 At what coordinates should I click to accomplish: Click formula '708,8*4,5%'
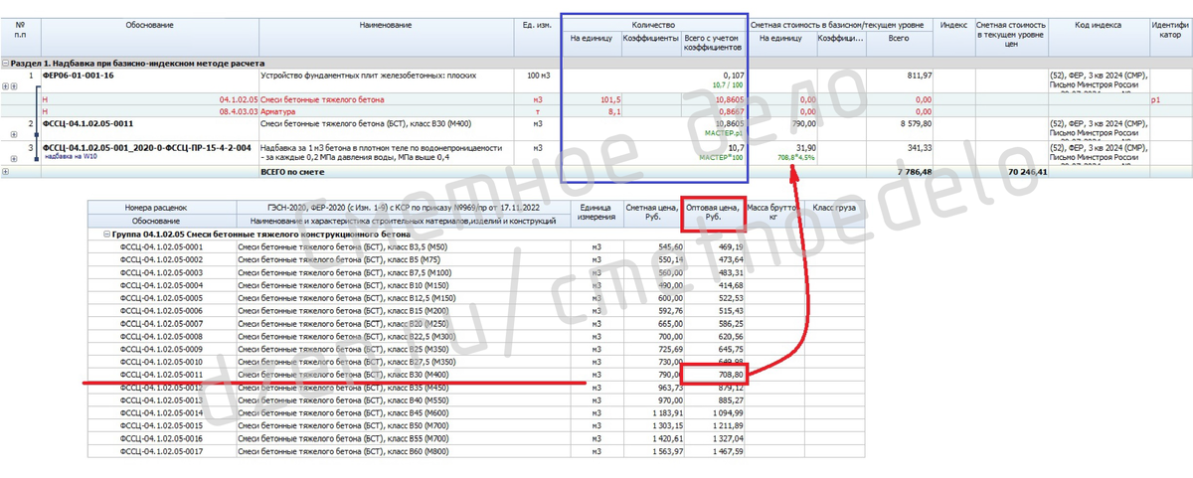tap(796, 157)
